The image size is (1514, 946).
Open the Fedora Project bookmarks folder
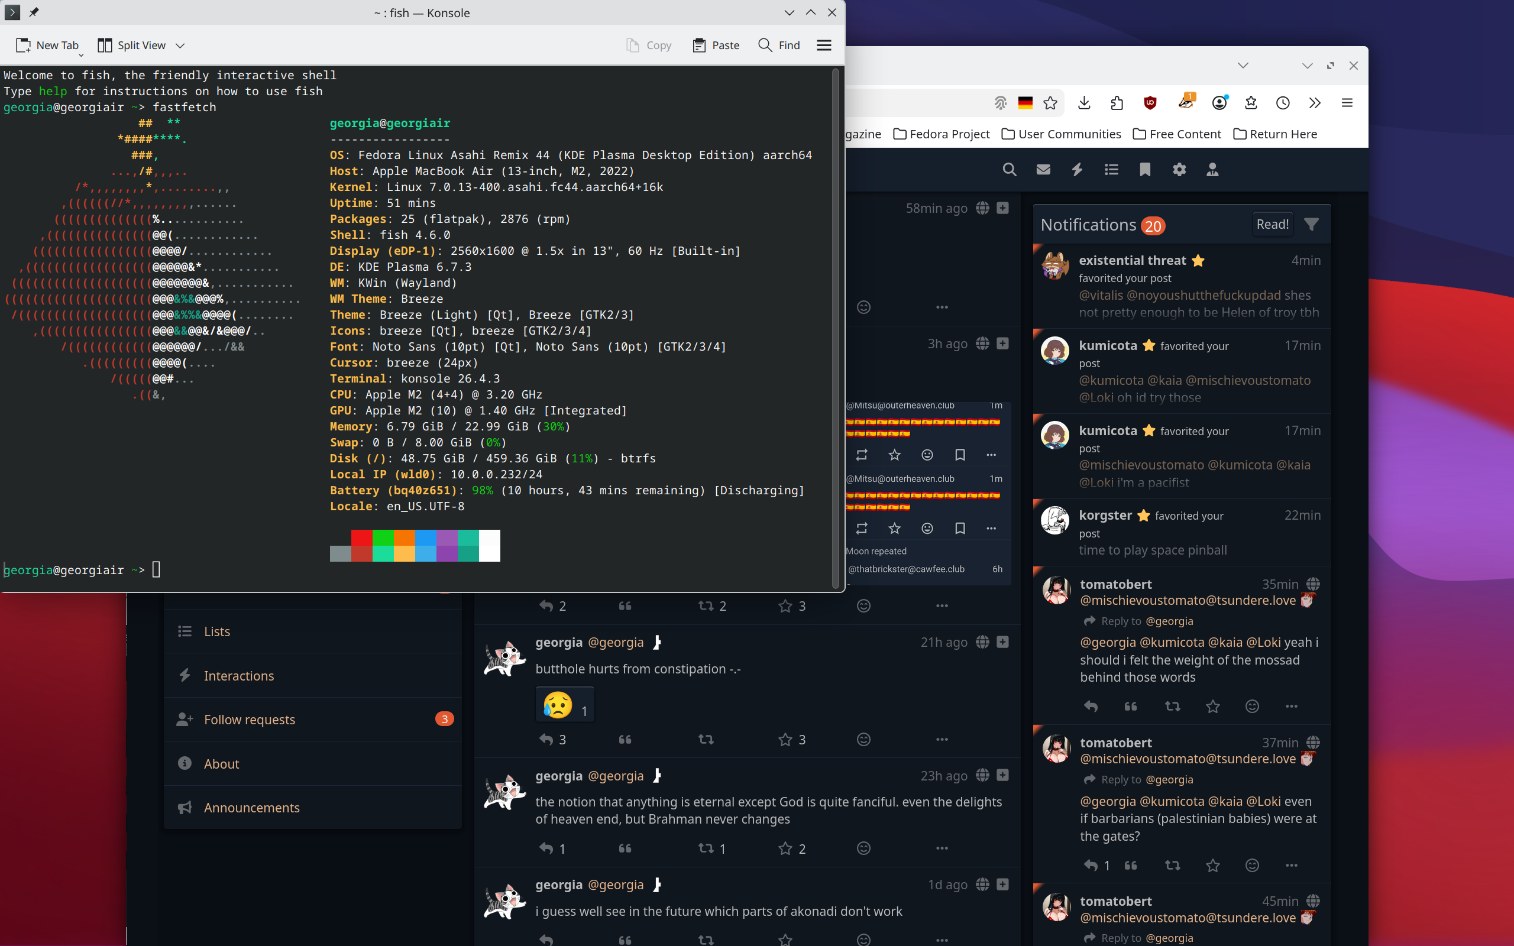(x=941, y=134)
